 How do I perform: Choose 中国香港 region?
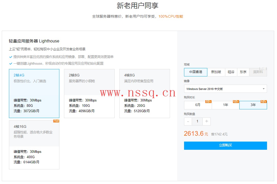point(196,72)
